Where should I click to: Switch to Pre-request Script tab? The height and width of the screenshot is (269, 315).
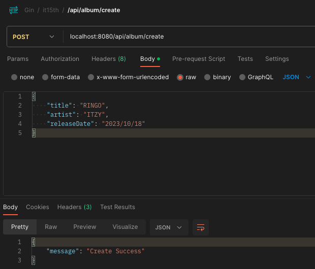pyautogui.click(x=199, y=59)
